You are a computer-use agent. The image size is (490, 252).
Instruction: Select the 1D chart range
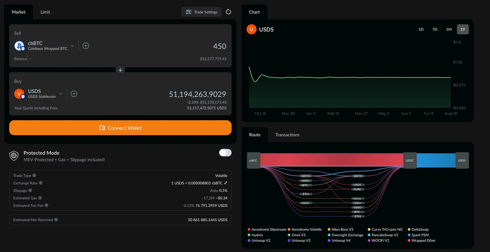click(x=421, y=29)
